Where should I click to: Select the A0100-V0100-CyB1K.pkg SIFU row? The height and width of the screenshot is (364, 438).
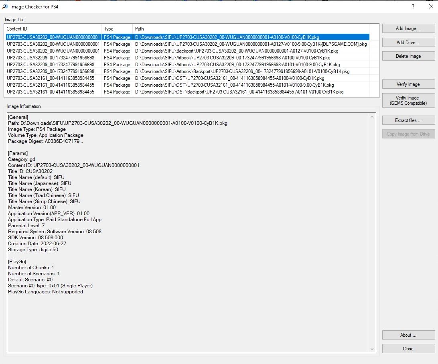click(187, 37)
